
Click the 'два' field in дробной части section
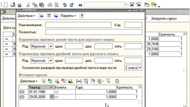pyautogui.click(x=104, y=61)
